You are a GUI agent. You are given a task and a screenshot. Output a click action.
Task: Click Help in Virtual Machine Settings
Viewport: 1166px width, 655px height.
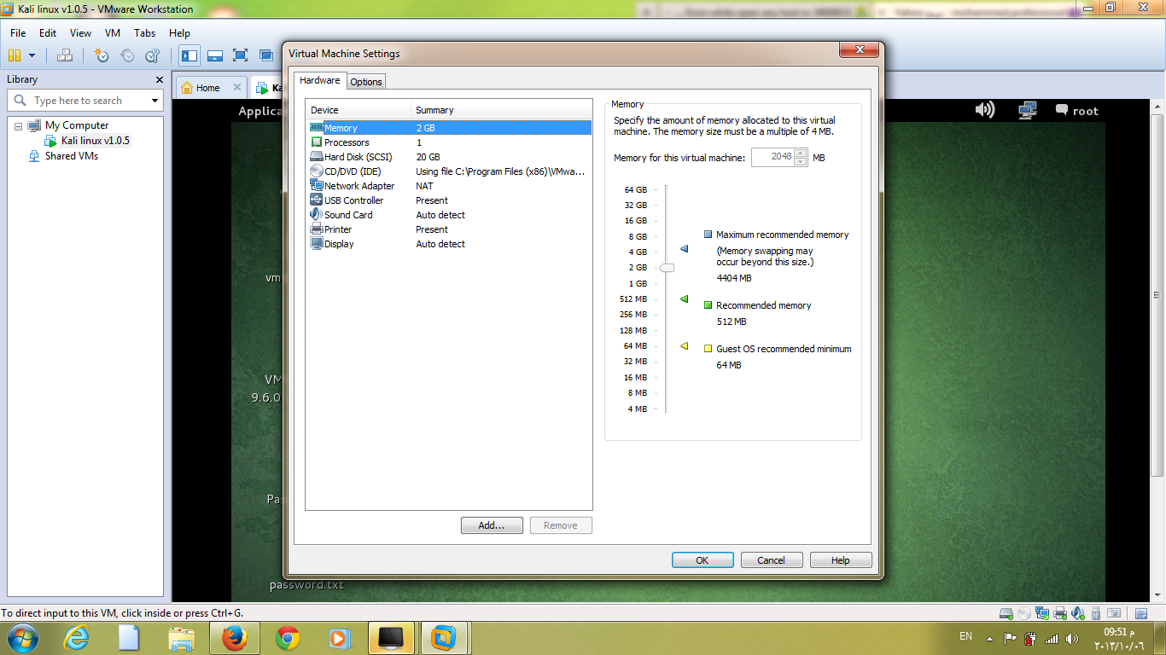pyautogui.click(x=841, y=560)
